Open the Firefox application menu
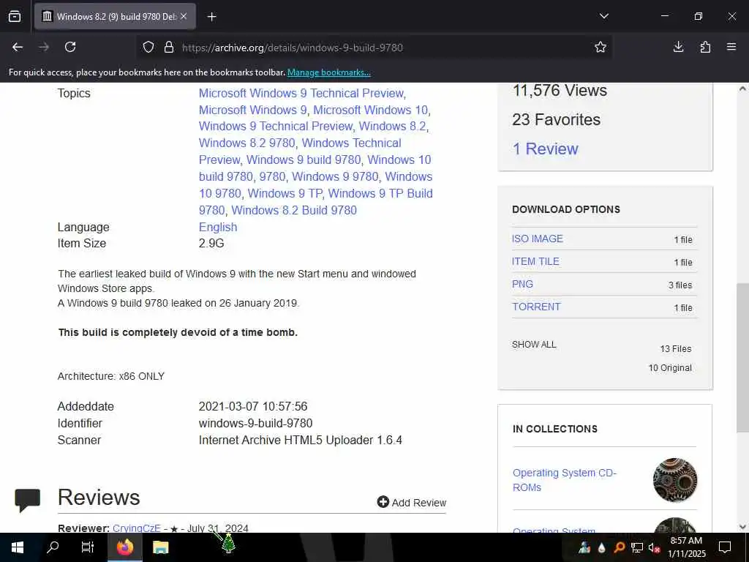 coord(731,47)
